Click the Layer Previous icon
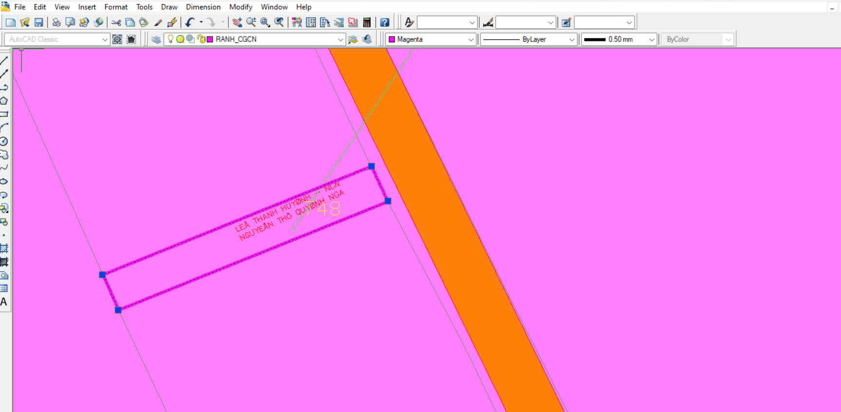The height and width of the screenshot is (412, 841). coord(367,39)
